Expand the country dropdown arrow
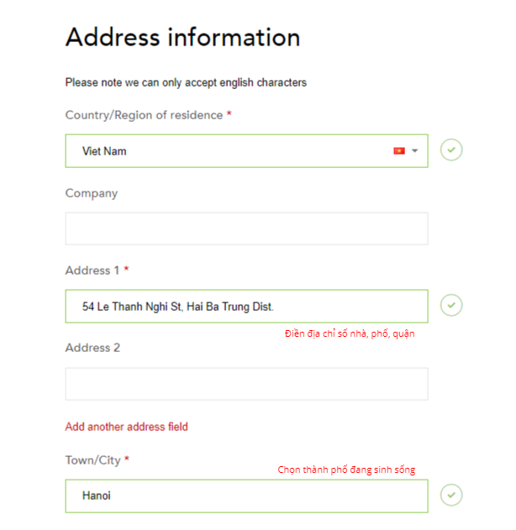 [415, 151]
